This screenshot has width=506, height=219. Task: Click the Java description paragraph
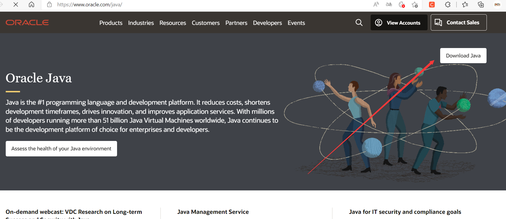[142, 116]
